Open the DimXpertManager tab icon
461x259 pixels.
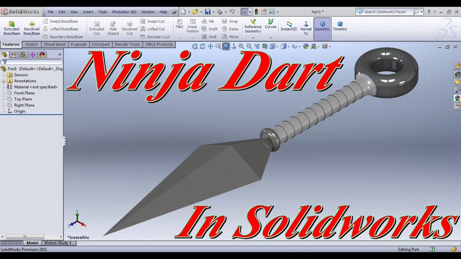[33, 54]
